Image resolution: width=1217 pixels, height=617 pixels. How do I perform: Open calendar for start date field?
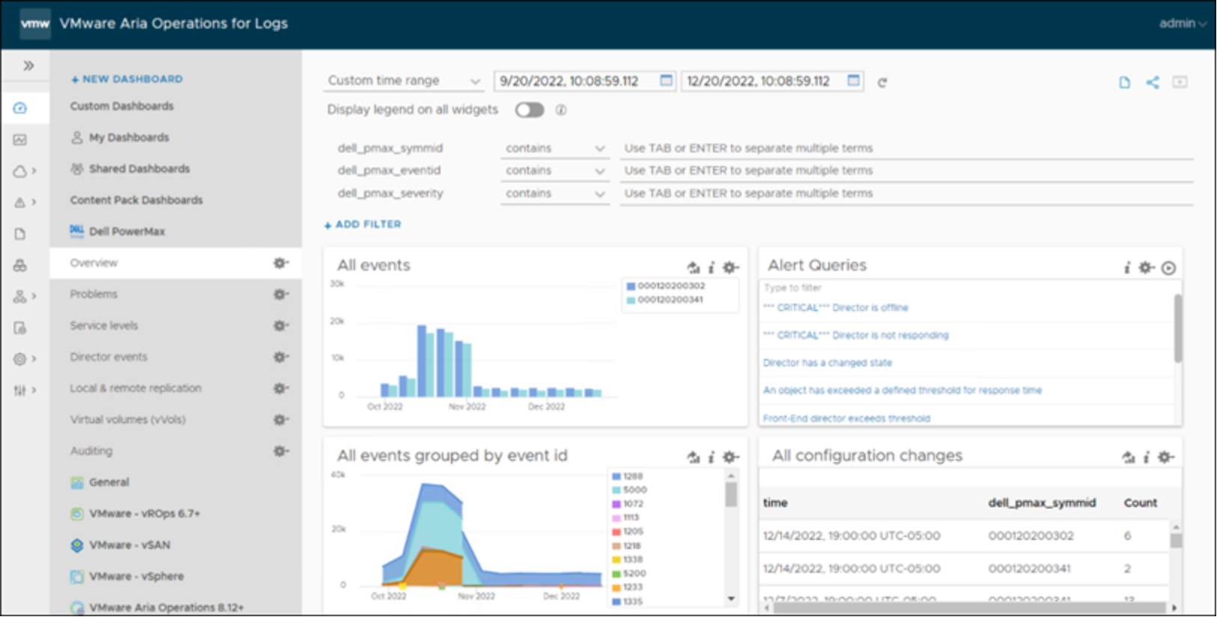click(x=666, y=81)
